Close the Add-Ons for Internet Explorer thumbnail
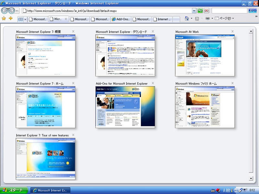This screenshot has width=259, height=194. 153,83
